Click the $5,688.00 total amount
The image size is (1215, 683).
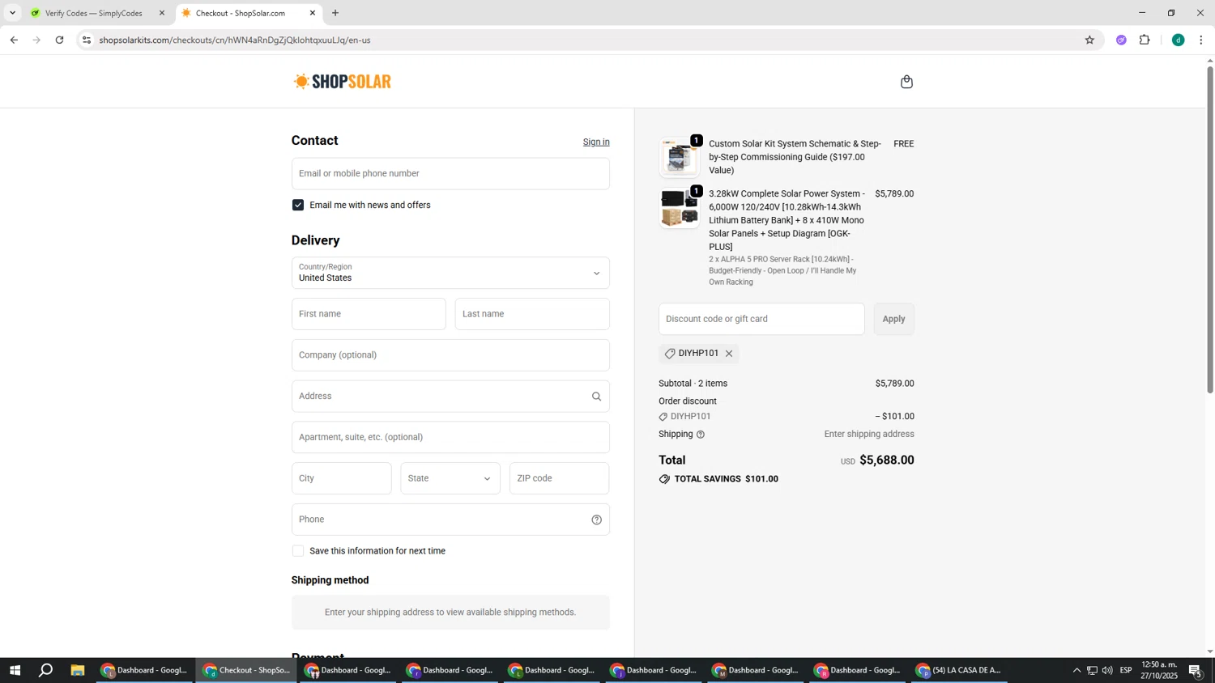[887, 460]
